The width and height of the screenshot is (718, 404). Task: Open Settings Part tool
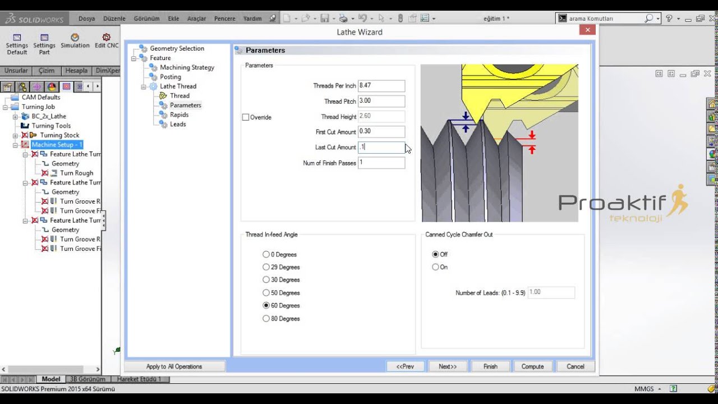[44, 44]
